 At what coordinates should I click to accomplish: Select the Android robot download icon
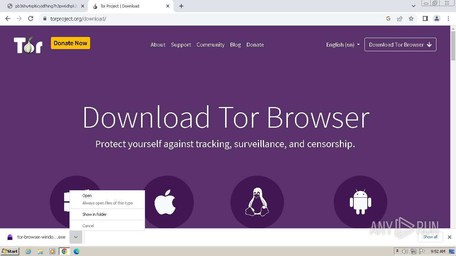pyautogui.click(x=361, y=202)
